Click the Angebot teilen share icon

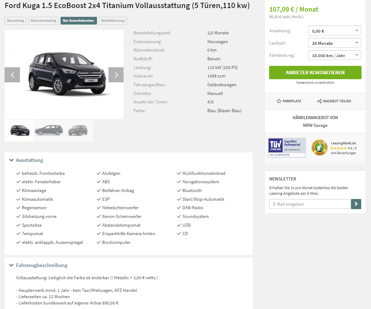point(319,101)
